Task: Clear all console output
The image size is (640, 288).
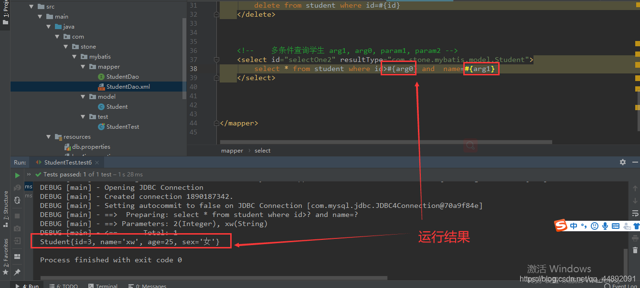Action: 635,250
